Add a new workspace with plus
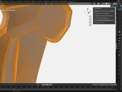122x92 pixels. click(75, 2)
